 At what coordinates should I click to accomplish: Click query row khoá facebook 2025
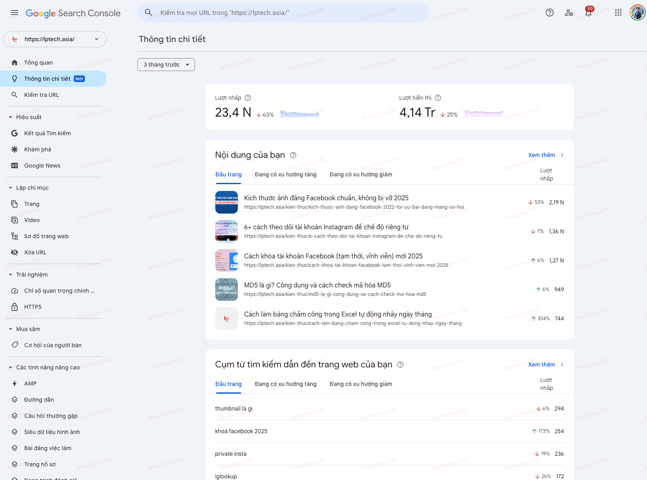pyautogui.click(x=389, y=431)
